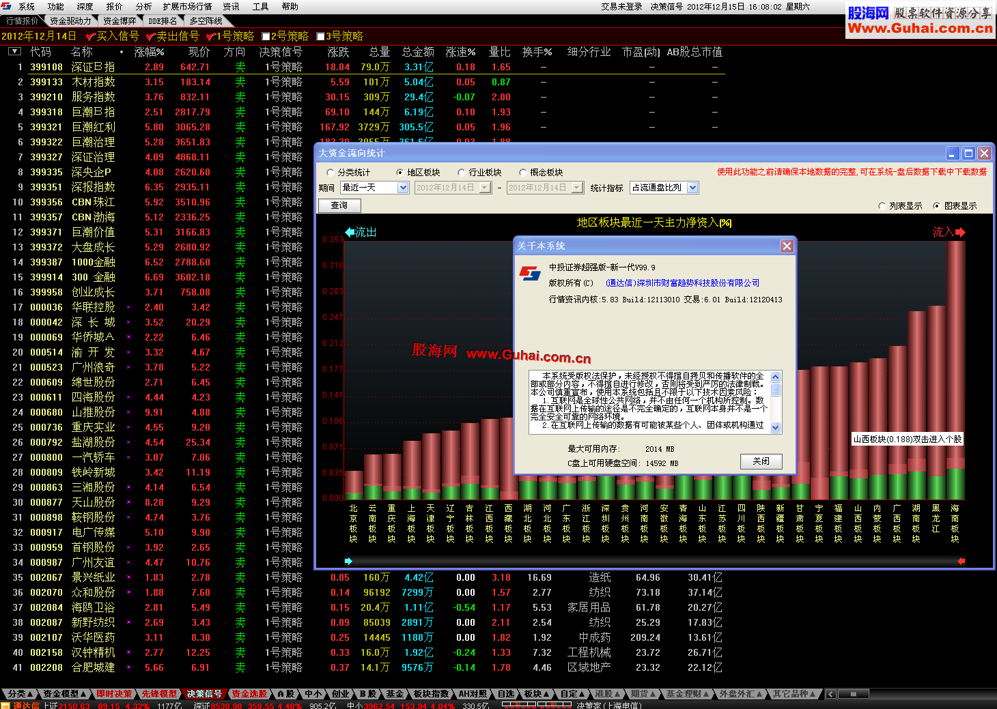Expand the 自定 bottom tab menu
The width and height of the screenshot is (997, 709).
(572, 694)
